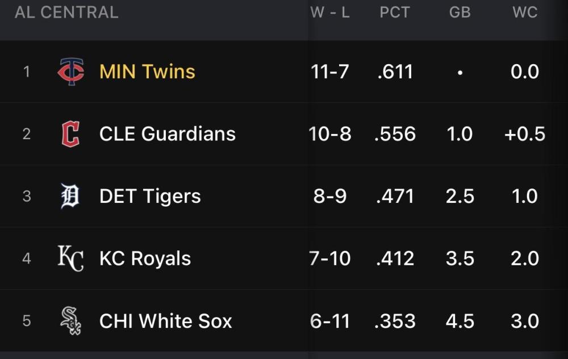Click the Detroit Tigers logo
This screenshot has height=359, width=568.
pyautogui.click(x=70, y=197)
